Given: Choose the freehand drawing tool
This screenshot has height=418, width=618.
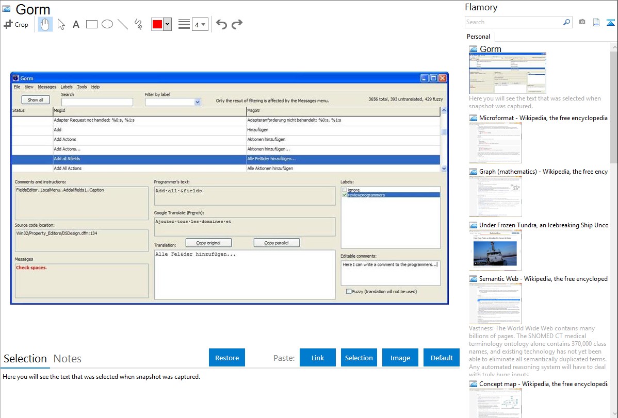Looking at the screenshot, I should click(x=138, y=24).
